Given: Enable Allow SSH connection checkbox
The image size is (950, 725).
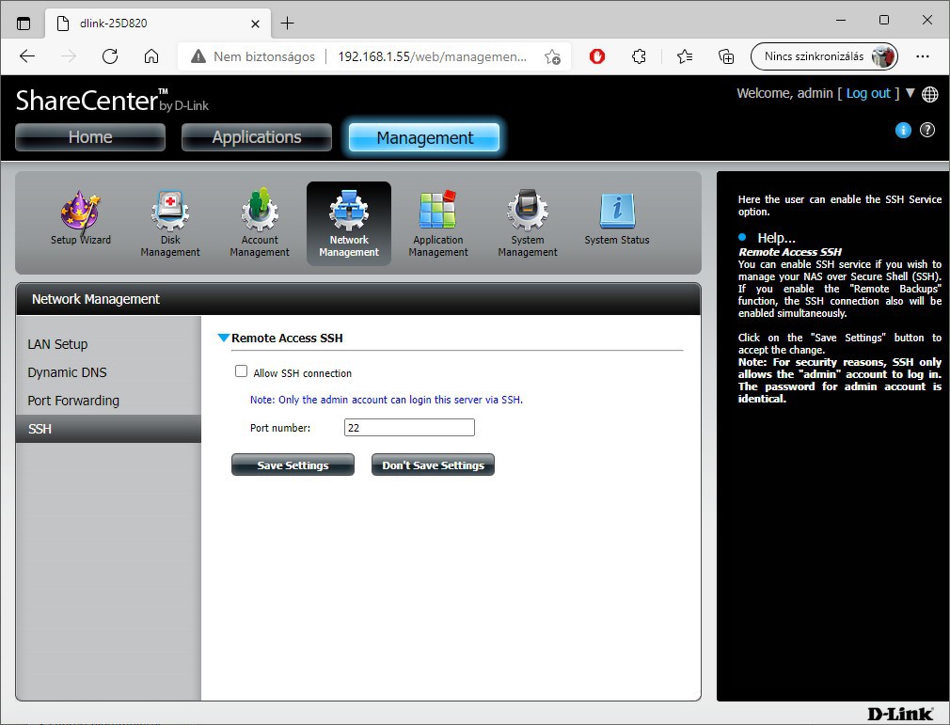Looking at the screenshot, I should pos(241,371).
